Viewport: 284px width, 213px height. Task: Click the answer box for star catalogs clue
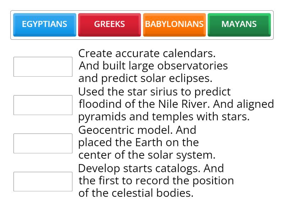pos(43,181)
